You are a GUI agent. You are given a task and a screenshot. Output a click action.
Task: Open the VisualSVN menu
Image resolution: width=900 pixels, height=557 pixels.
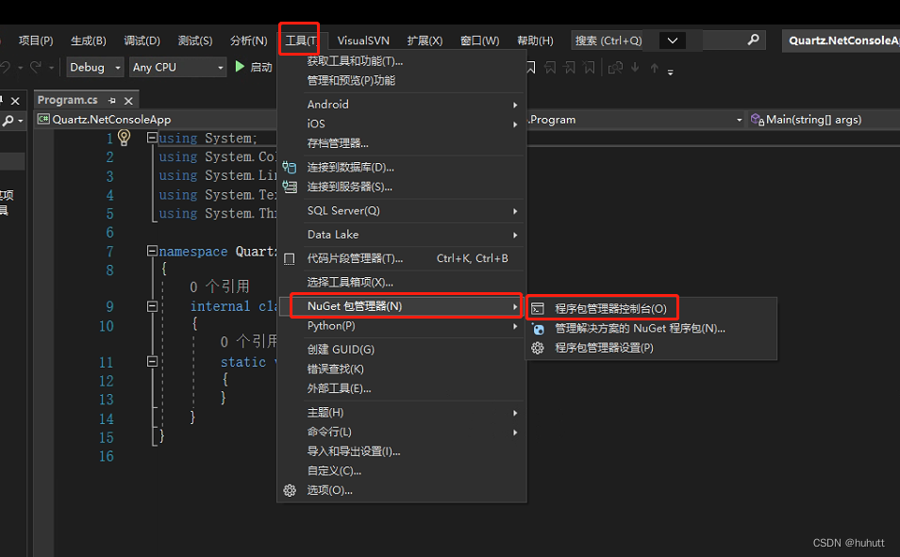click(x=363, y=41)
